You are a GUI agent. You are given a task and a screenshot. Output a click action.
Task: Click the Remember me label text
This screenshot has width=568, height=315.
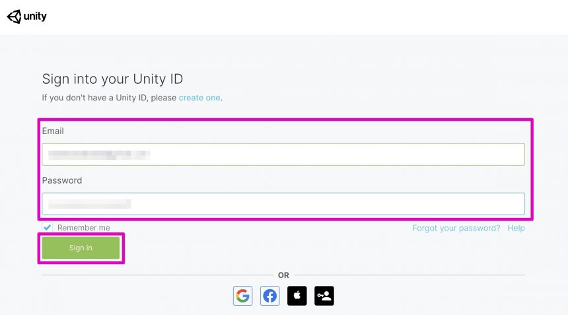(x=84, y=228)
